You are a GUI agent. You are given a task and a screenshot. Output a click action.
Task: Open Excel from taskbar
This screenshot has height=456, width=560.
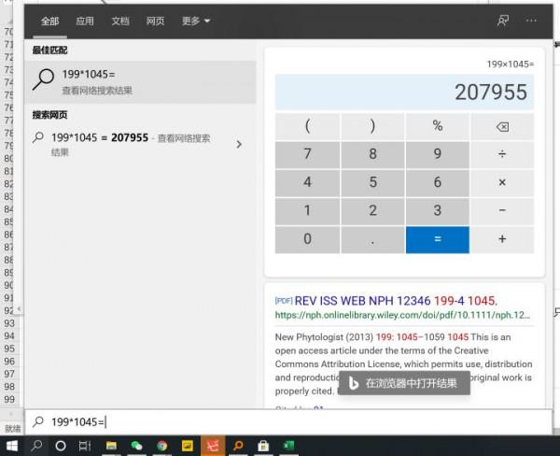[288, 446]
